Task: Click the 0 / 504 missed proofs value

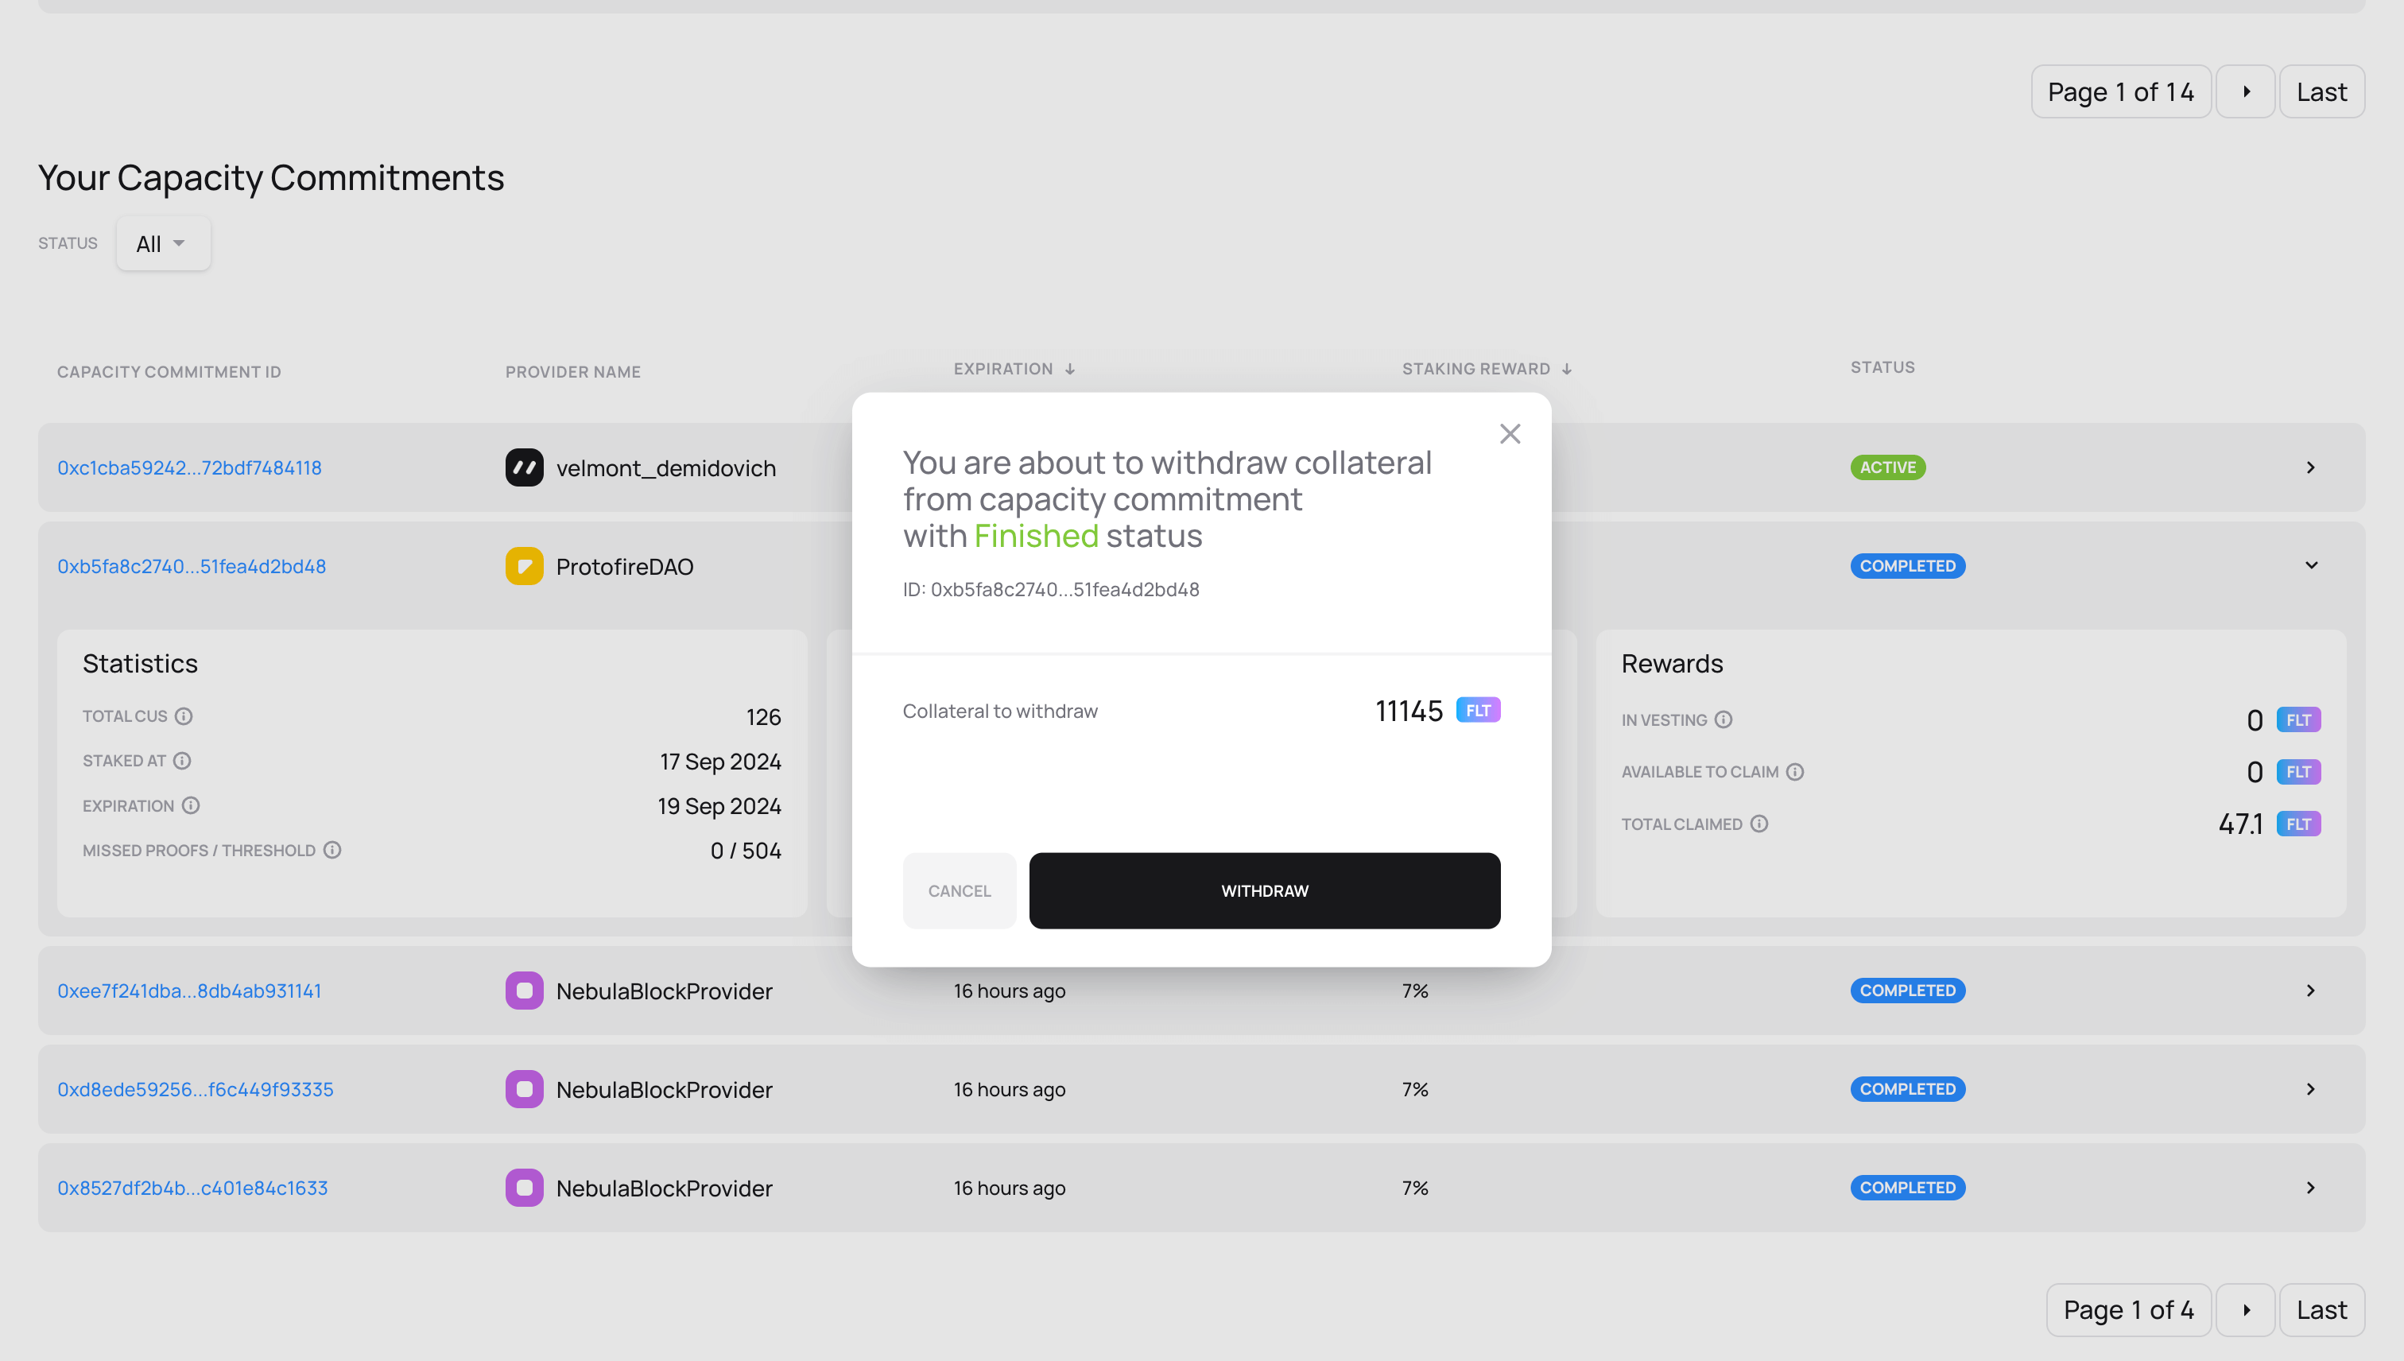Action: point(745,851)
